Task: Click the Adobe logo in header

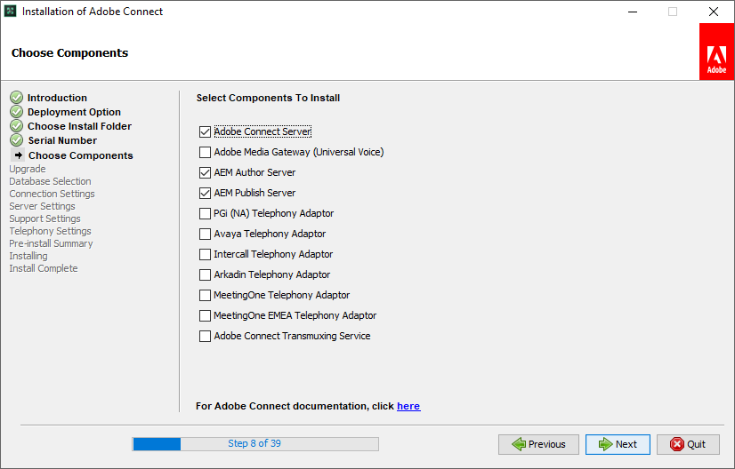Action: [716, 52]
